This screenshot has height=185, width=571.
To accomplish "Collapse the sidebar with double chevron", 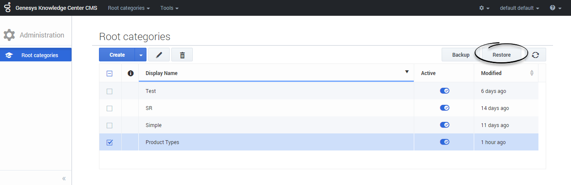I will [64, 178].
